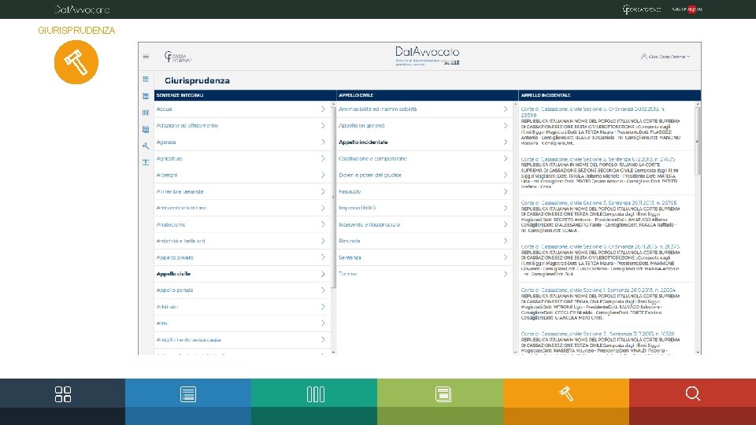Select the columns icon in the left sidebar
Screen dimensions: 756x425
click(x=146, y=113)
